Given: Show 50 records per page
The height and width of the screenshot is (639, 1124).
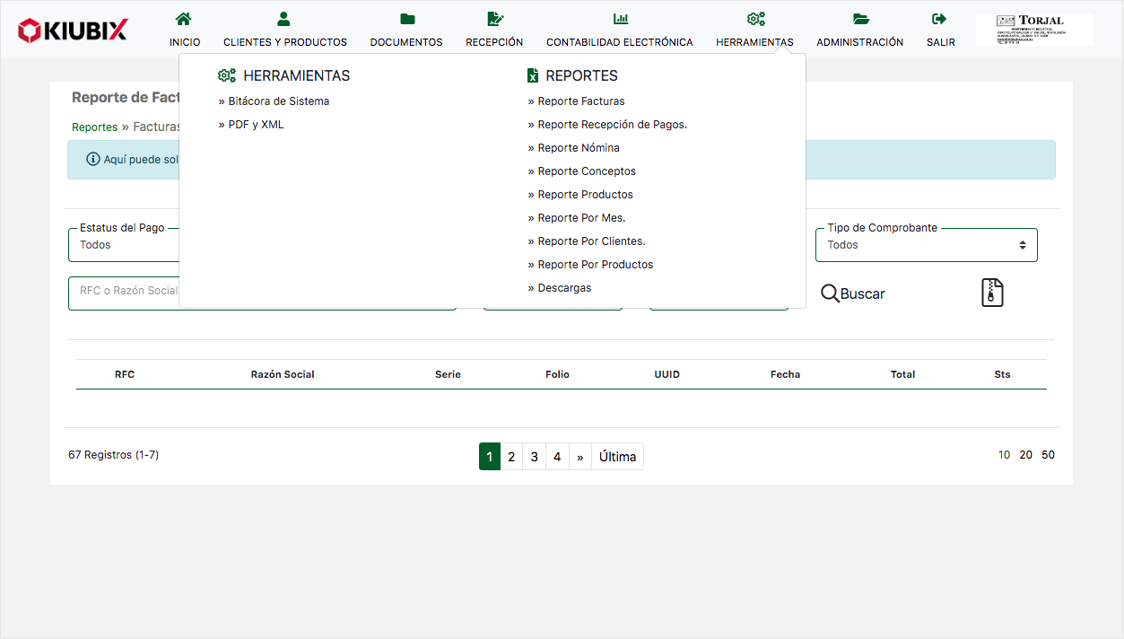Looking at the screenshot, I should [1048, 455].
